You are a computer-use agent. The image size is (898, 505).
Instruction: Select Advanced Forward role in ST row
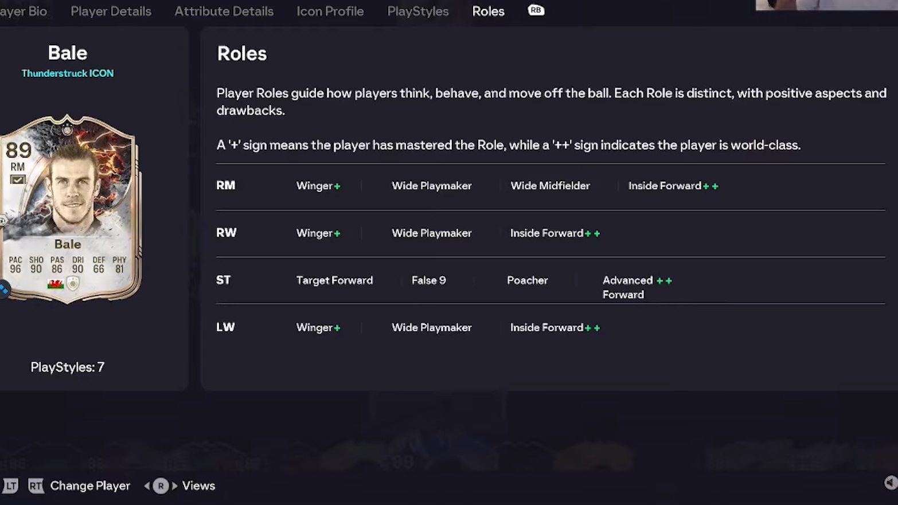coord(627,287)
